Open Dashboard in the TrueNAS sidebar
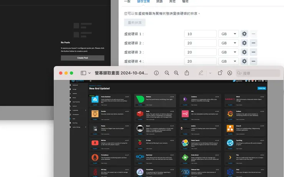Screen dimensions: 284x177 [x=75, y=85]
